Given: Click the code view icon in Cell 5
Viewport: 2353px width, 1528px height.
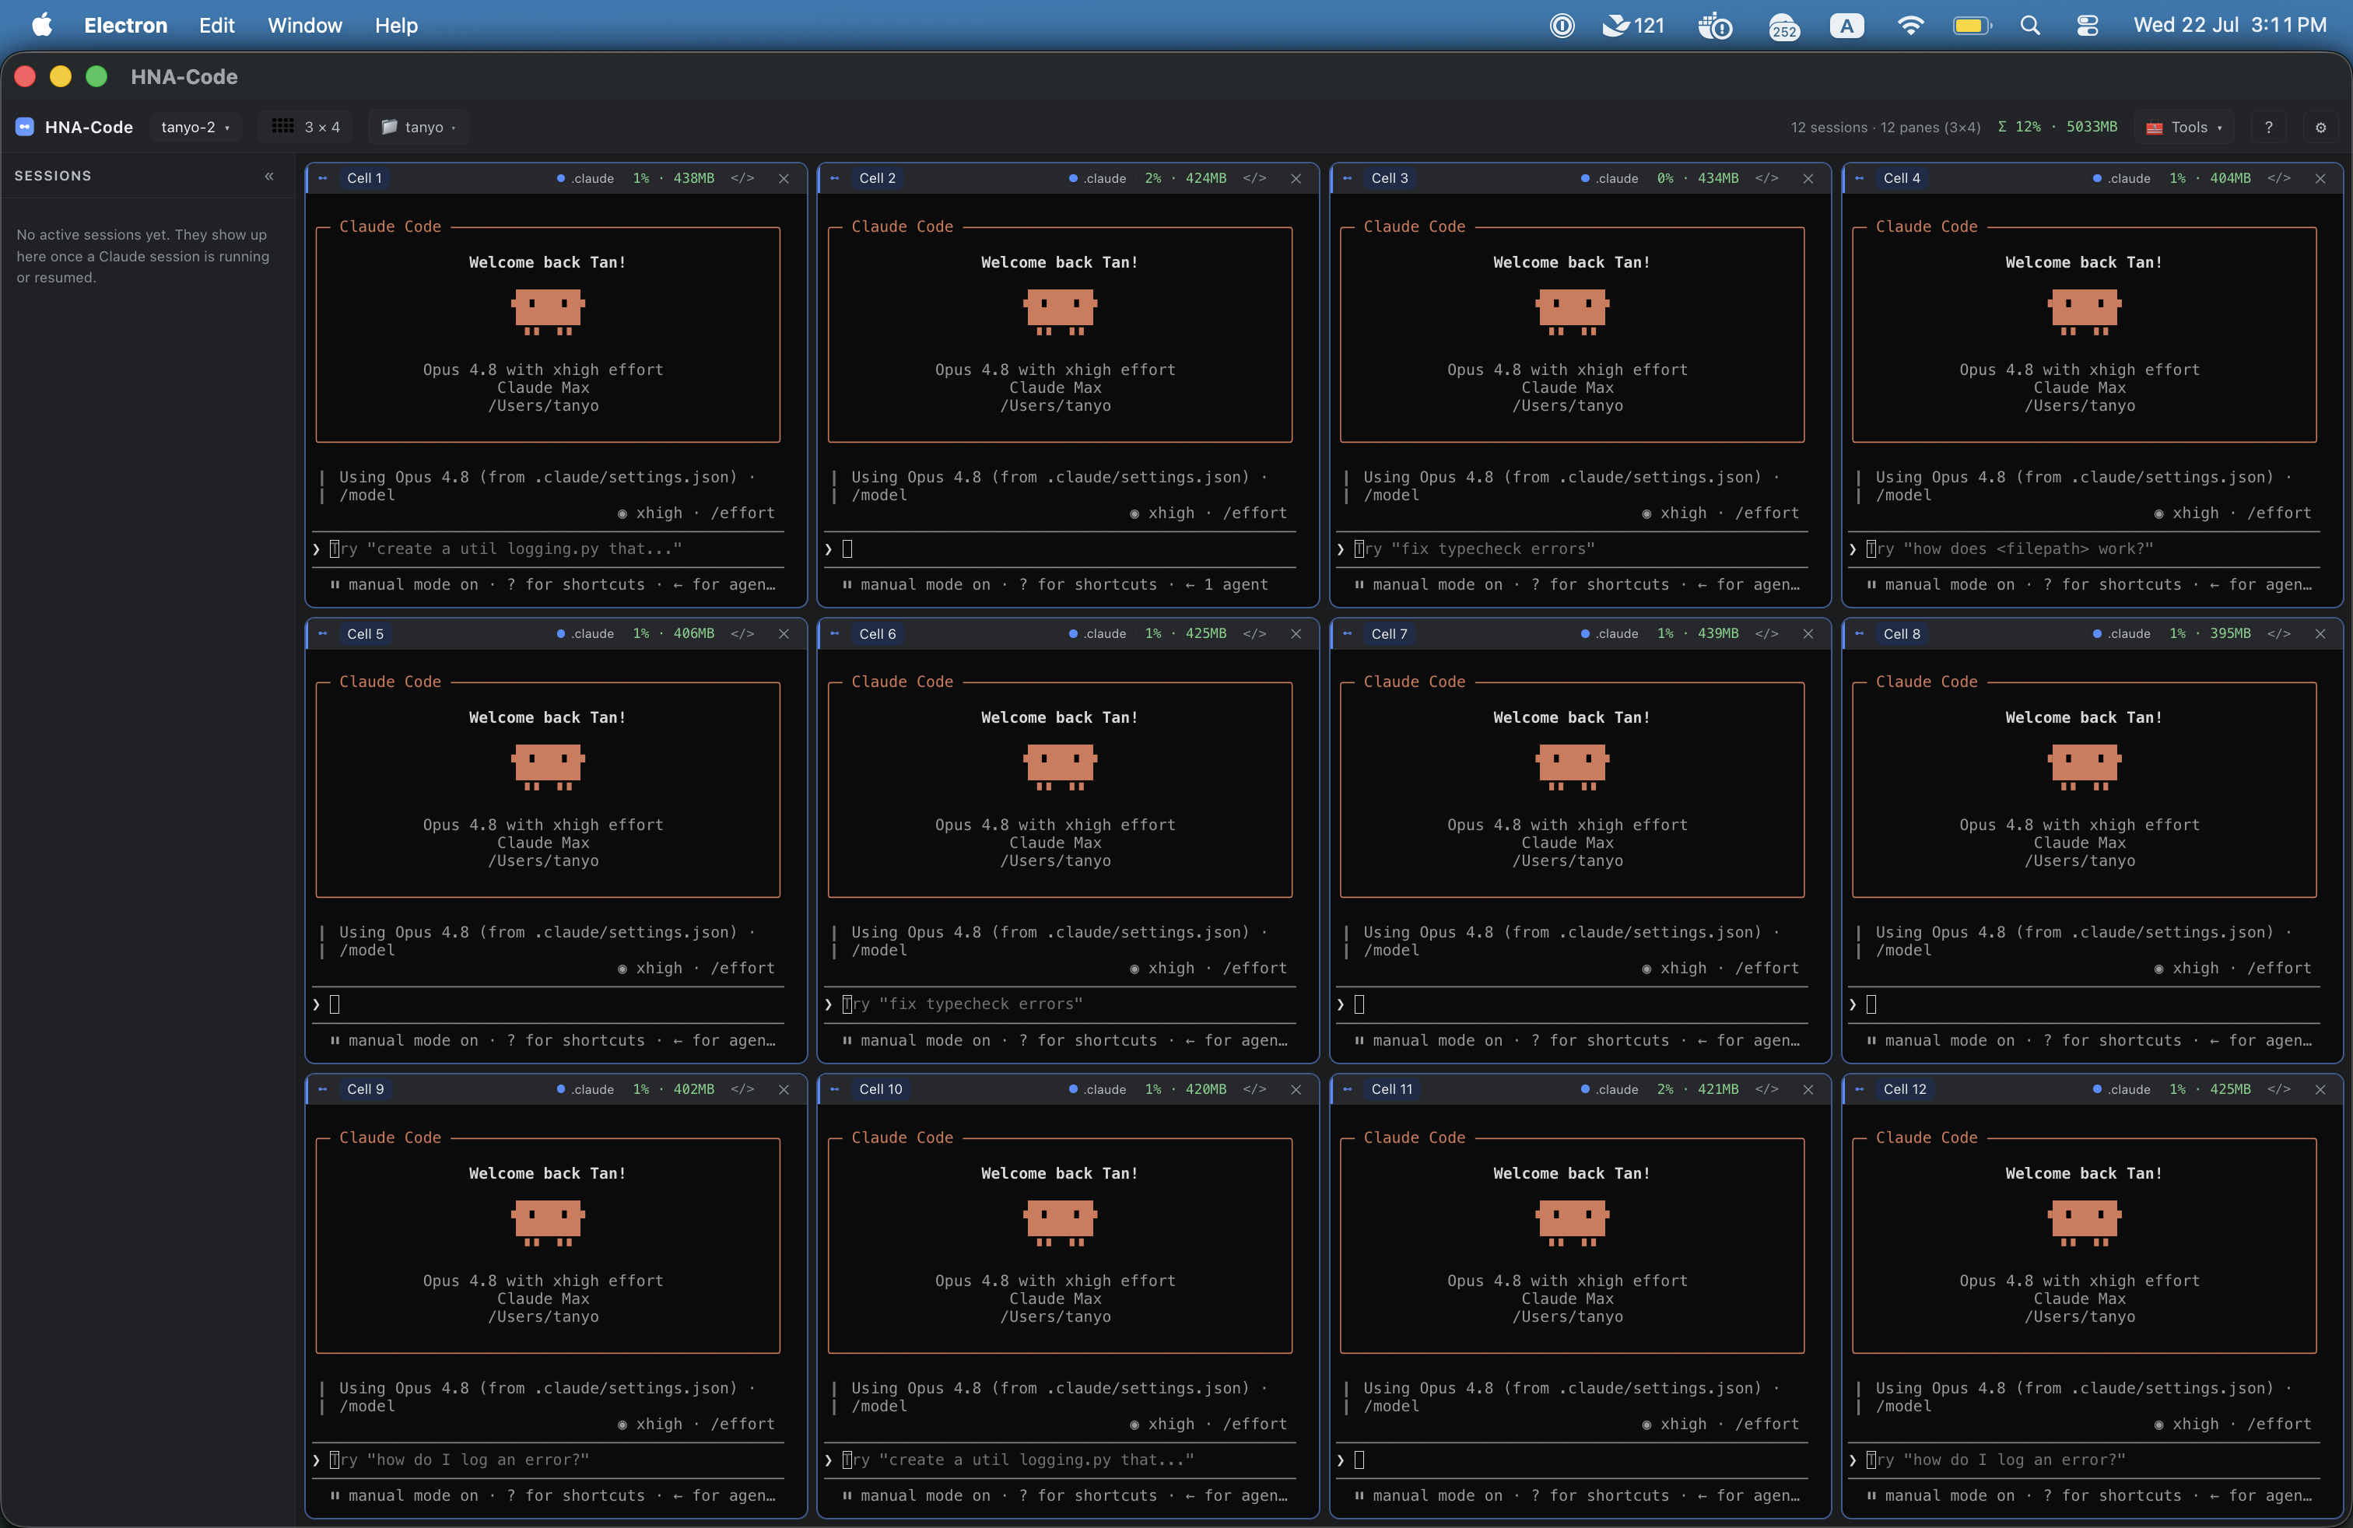Looking at the screenshot, I should click(x=742, y=633).
